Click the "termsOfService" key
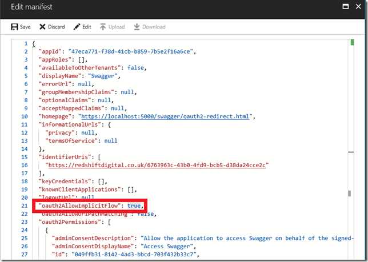This screenshot has height=262, width=368. (x=71, y=141)
